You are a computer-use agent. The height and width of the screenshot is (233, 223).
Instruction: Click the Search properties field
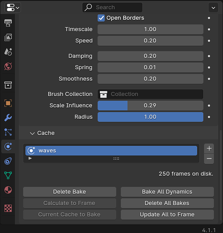point(112,7)
